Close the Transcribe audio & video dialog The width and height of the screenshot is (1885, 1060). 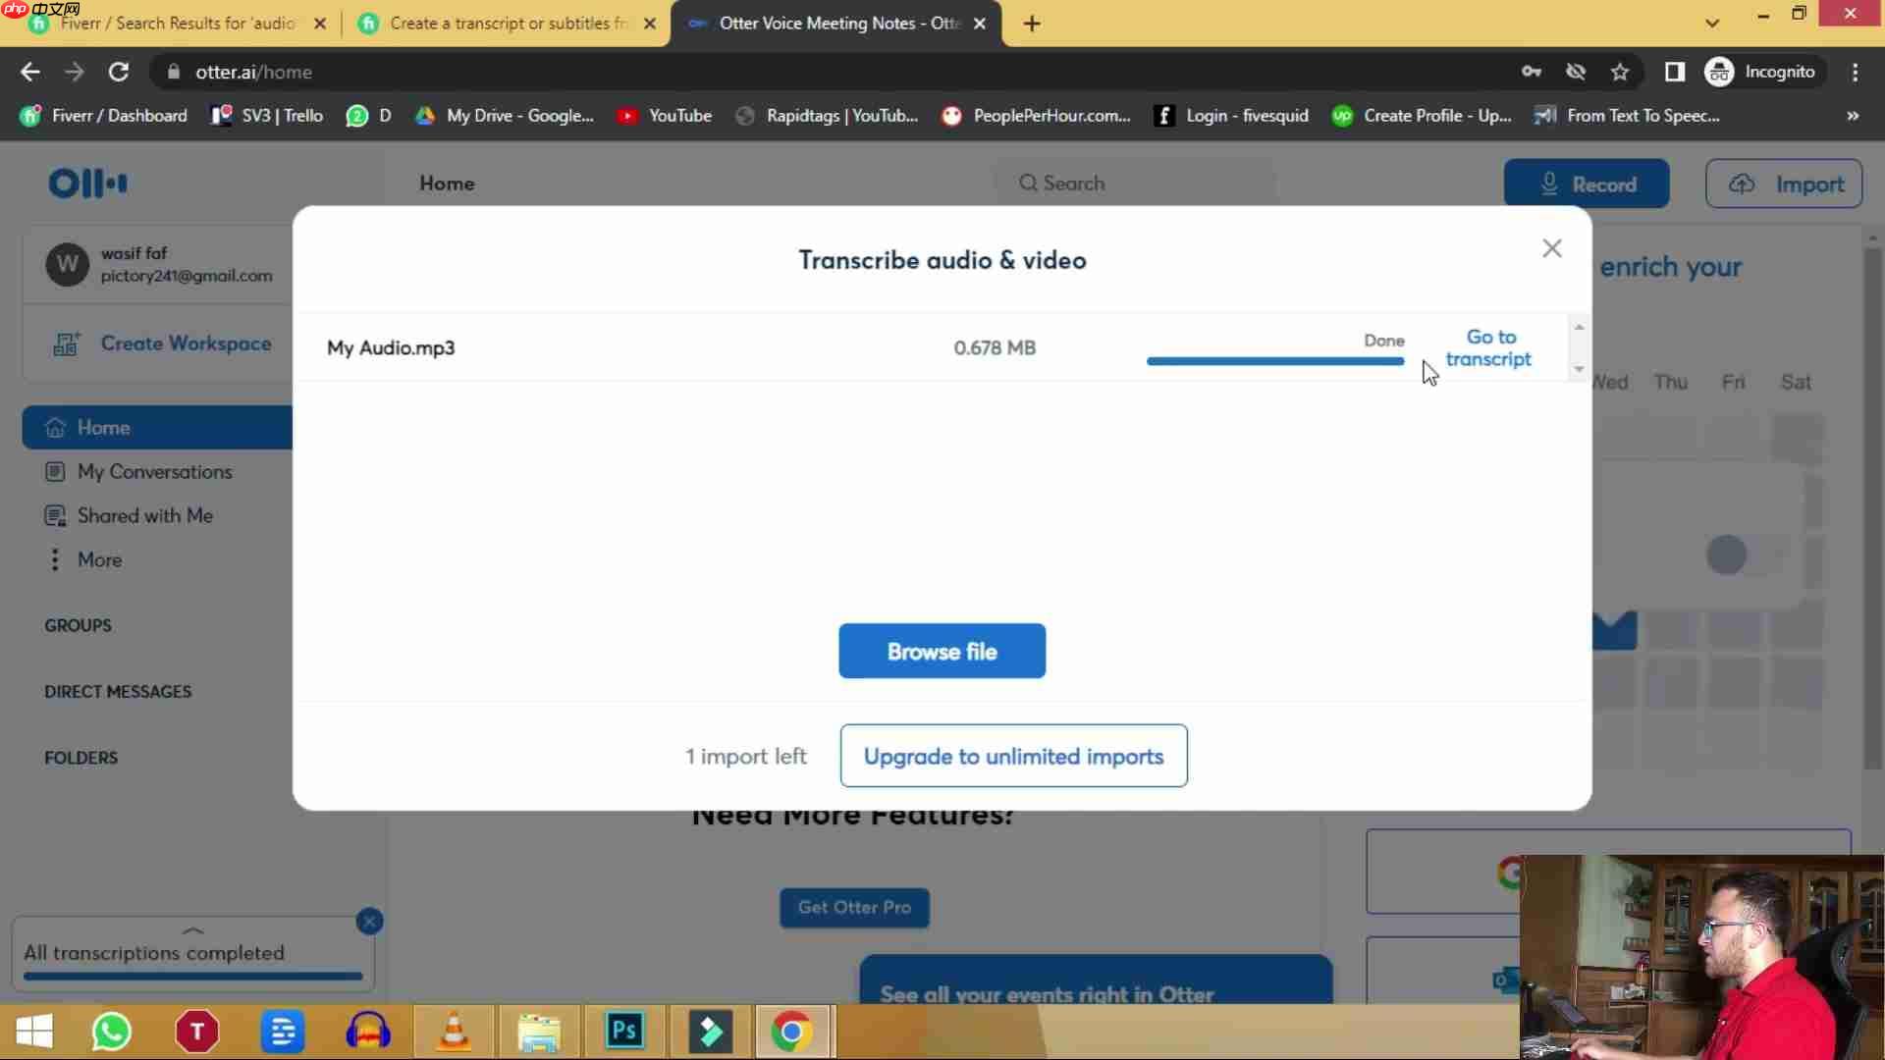1551,248
